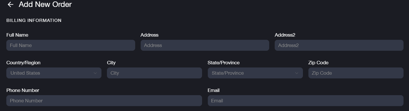Click the chevron in the Country/Region selector
Image resolution: width=409 pixels, height=111 pixels.
[x=95, y=73]
